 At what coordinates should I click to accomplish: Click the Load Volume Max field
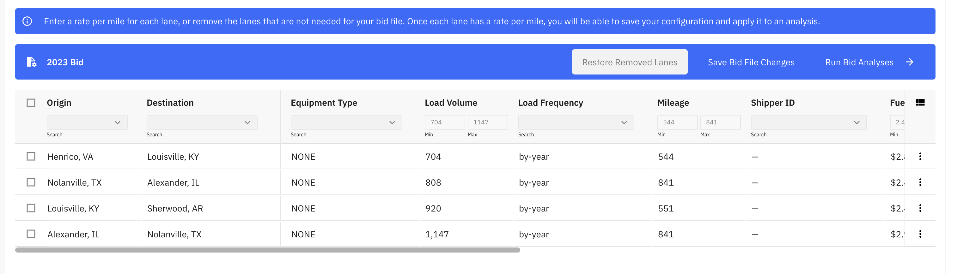[487, 122]
